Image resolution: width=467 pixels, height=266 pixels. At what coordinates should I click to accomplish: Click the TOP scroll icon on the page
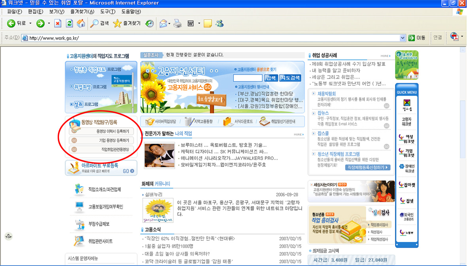(x=8, y=236)
